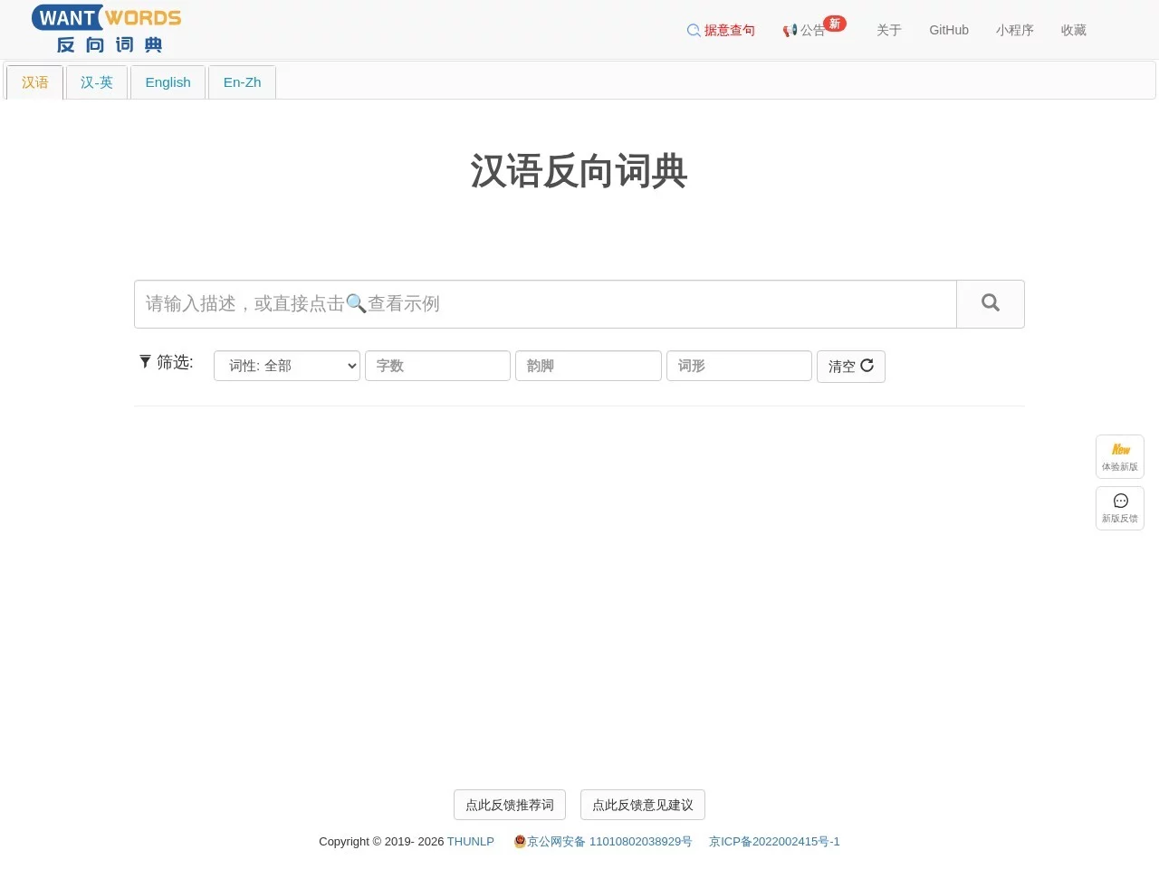Image resolution: width=1159 pixels, height=869 pixels.
Task: Click the 韵脚 rhyme filter input field
Action: pos(588,366)
